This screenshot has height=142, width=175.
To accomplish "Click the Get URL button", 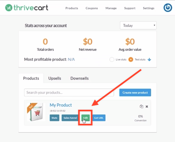I will (99, 118).
